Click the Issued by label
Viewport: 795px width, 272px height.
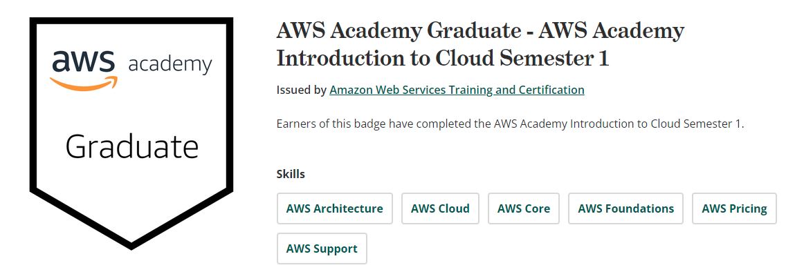tap(301, 90)
